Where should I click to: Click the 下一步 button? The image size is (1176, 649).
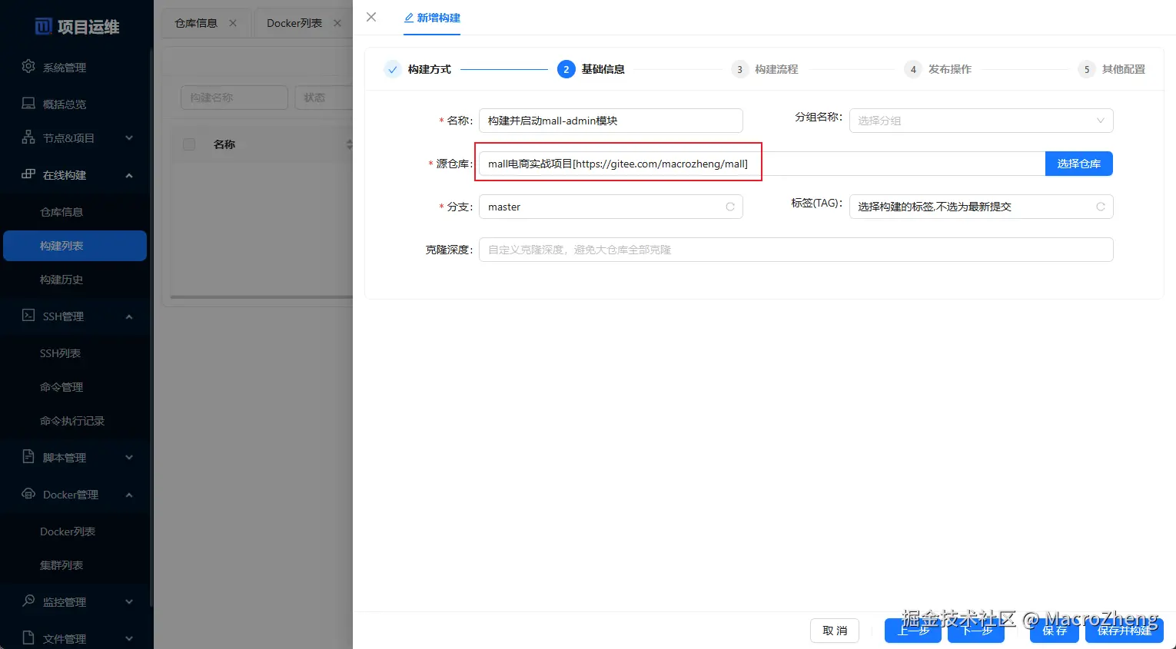coord(976,631)
